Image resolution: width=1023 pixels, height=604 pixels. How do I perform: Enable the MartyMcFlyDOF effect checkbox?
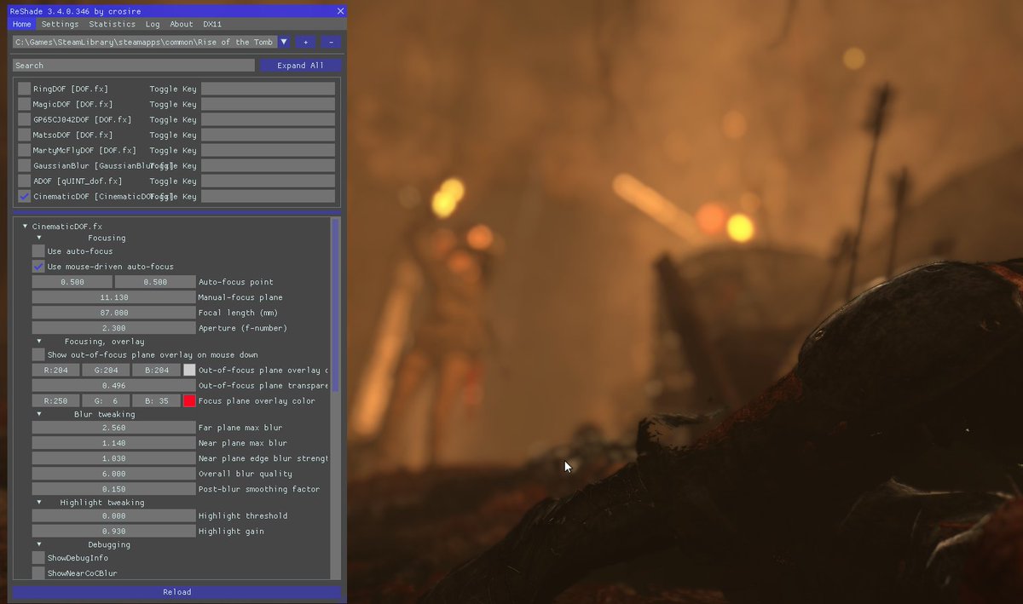coord(24,150)
